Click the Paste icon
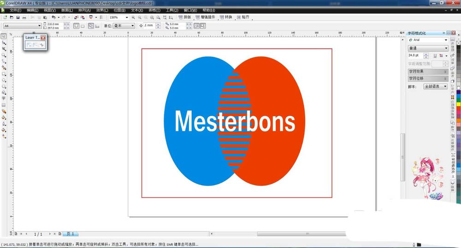461x248 pixels. point(45,17)
